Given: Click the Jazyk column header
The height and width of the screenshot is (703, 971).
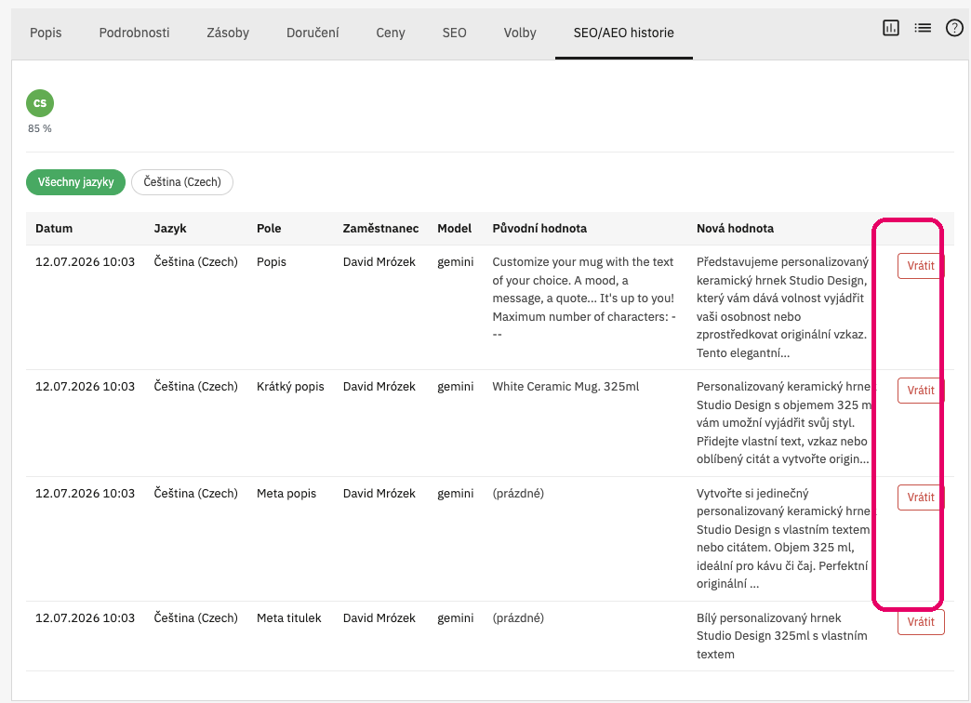Looking at the screenshot, I should point(170,229).
